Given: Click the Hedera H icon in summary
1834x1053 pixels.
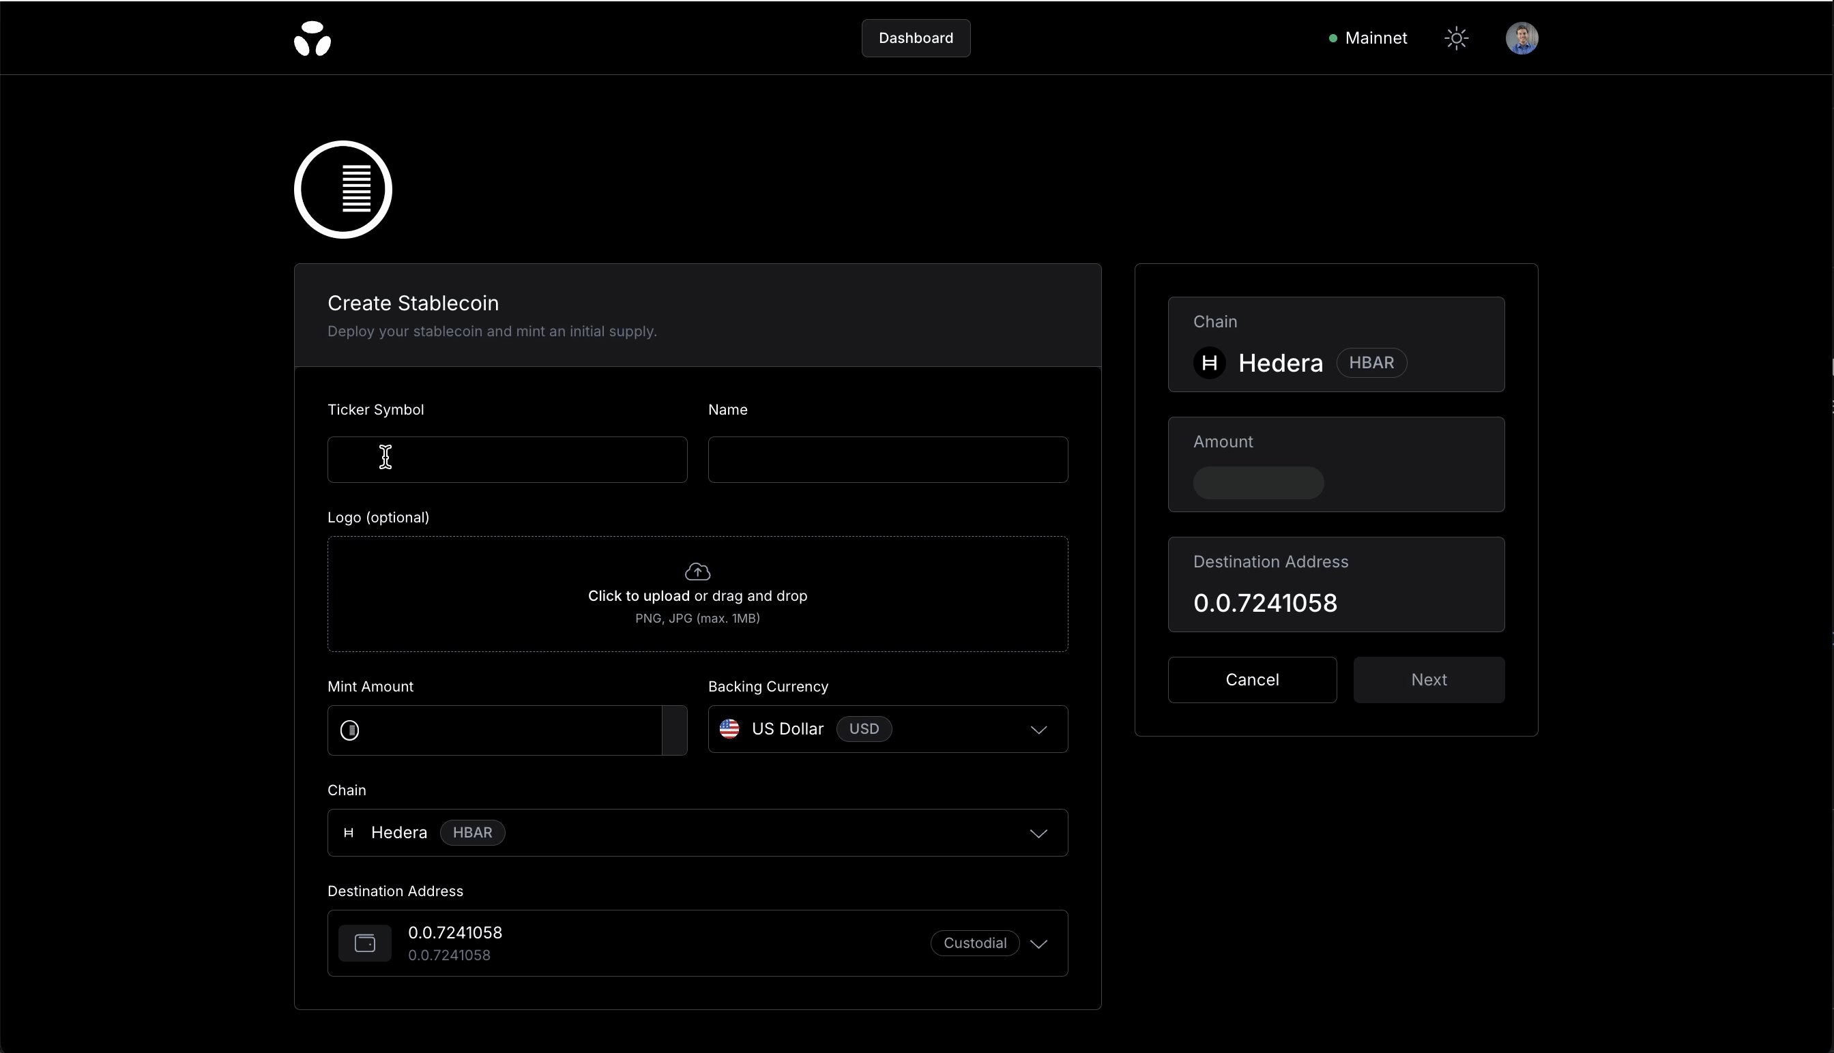Looking at the screenshot, I should (x=1209, y=363).
